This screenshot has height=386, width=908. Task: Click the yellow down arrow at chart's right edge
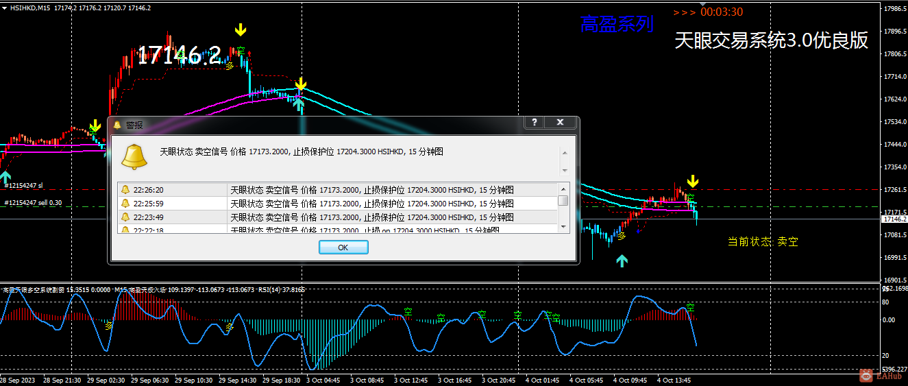point(694,181)
